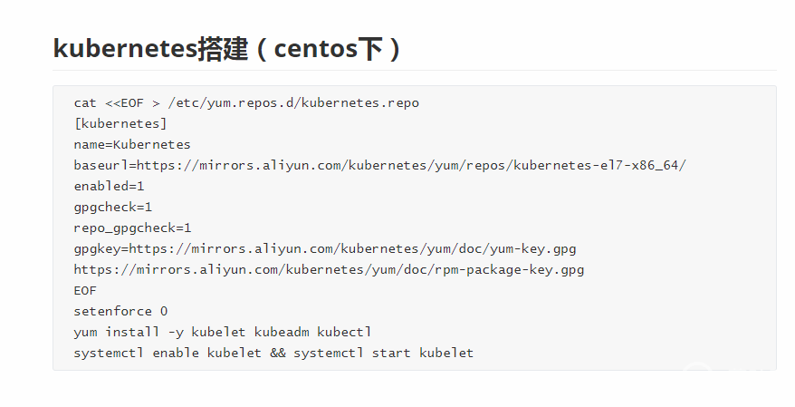Viewport: 795px width, 407px height.
Task: Click the /etc/yum.repos.d/kubernetes.repo file path
Action: pyautogui.click(x=293, y=103)
